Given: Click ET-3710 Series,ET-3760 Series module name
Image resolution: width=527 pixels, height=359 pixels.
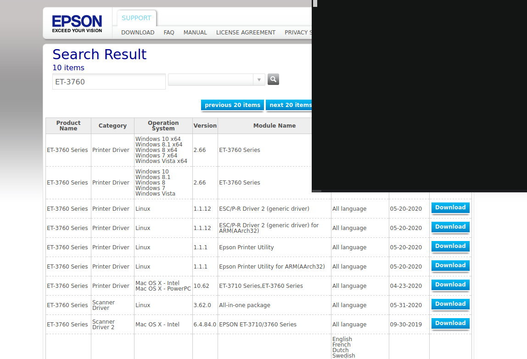Looking at the screenshot, I should click(x=261, y=286).
